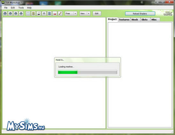Open the File menu
The image size is (175, 135).
click(6, 8)
